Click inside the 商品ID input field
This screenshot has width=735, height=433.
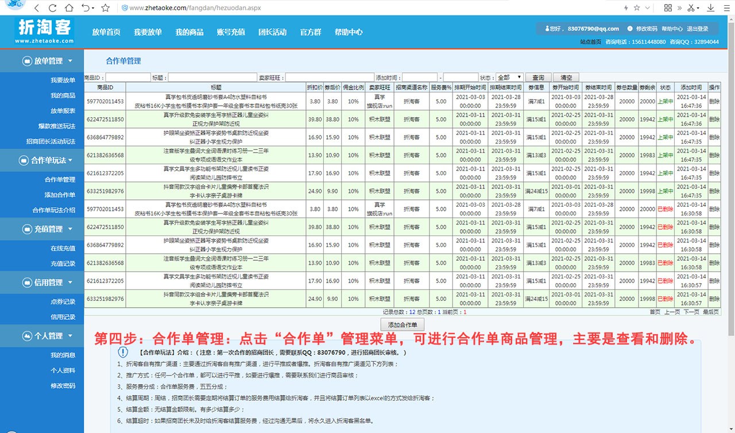(x=129, y=76)
